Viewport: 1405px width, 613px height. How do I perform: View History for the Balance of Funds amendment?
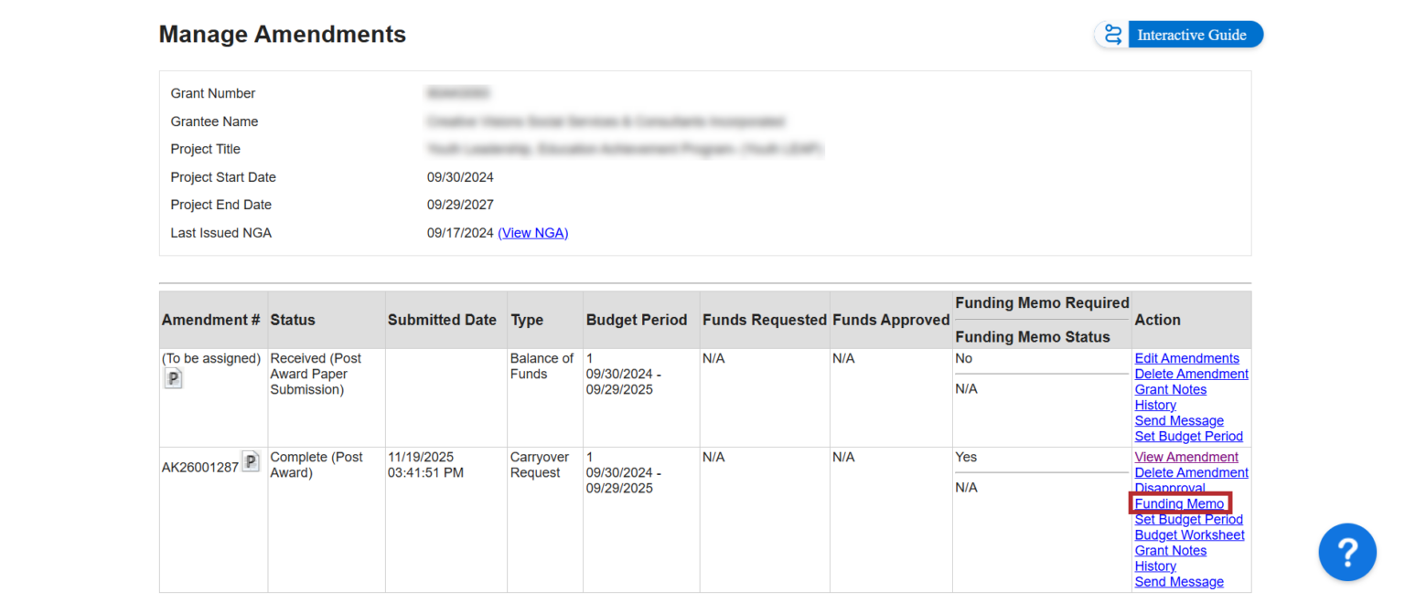point(1154,406)
